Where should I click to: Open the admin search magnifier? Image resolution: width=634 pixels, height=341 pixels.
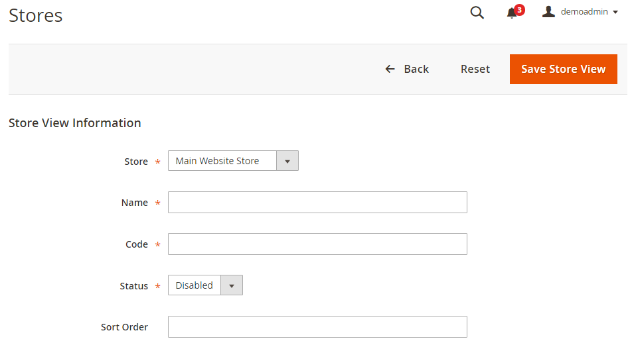(x=477, y=13)
